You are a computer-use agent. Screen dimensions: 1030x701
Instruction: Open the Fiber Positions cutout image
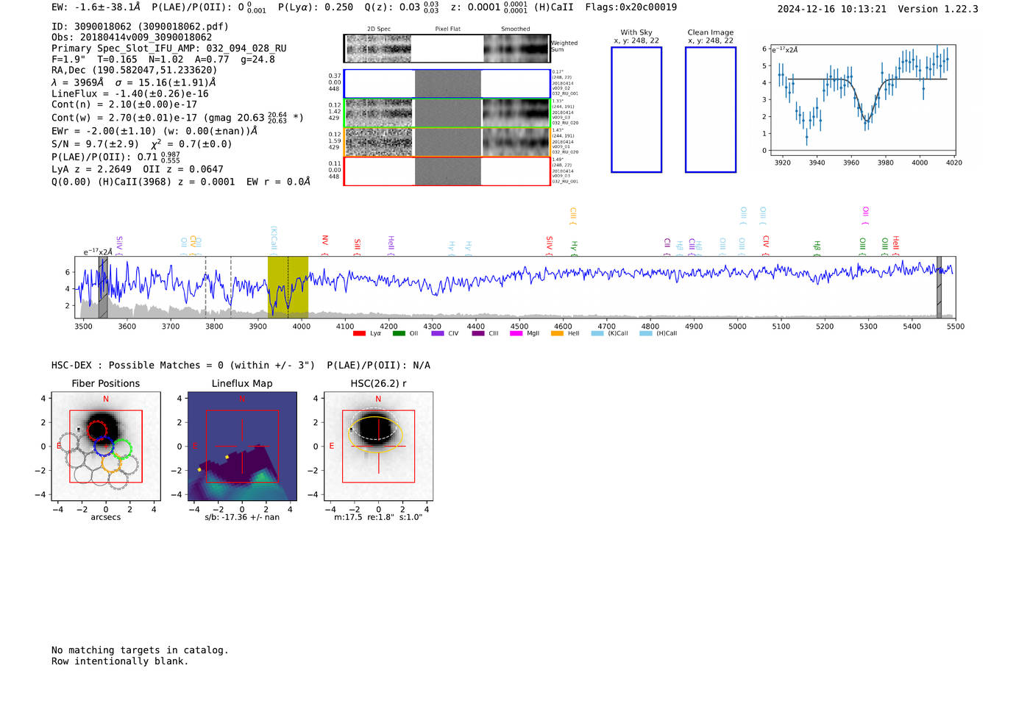click(x=106, y=446)
